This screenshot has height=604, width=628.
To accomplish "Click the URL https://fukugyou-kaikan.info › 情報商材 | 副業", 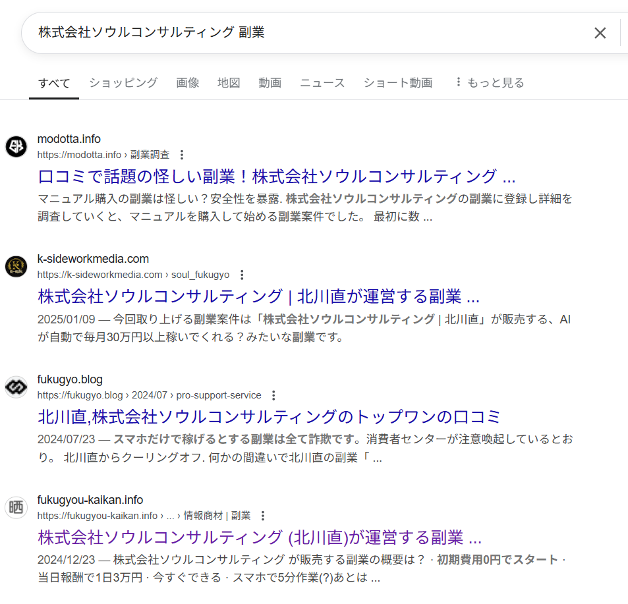I will [144, 516].
